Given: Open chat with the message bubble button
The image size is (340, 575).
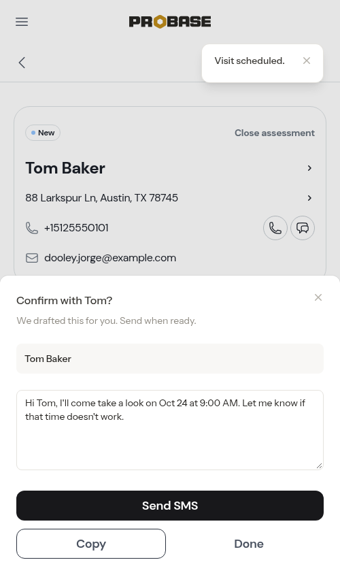Looking at the screenshot, I should coord(303,228).
